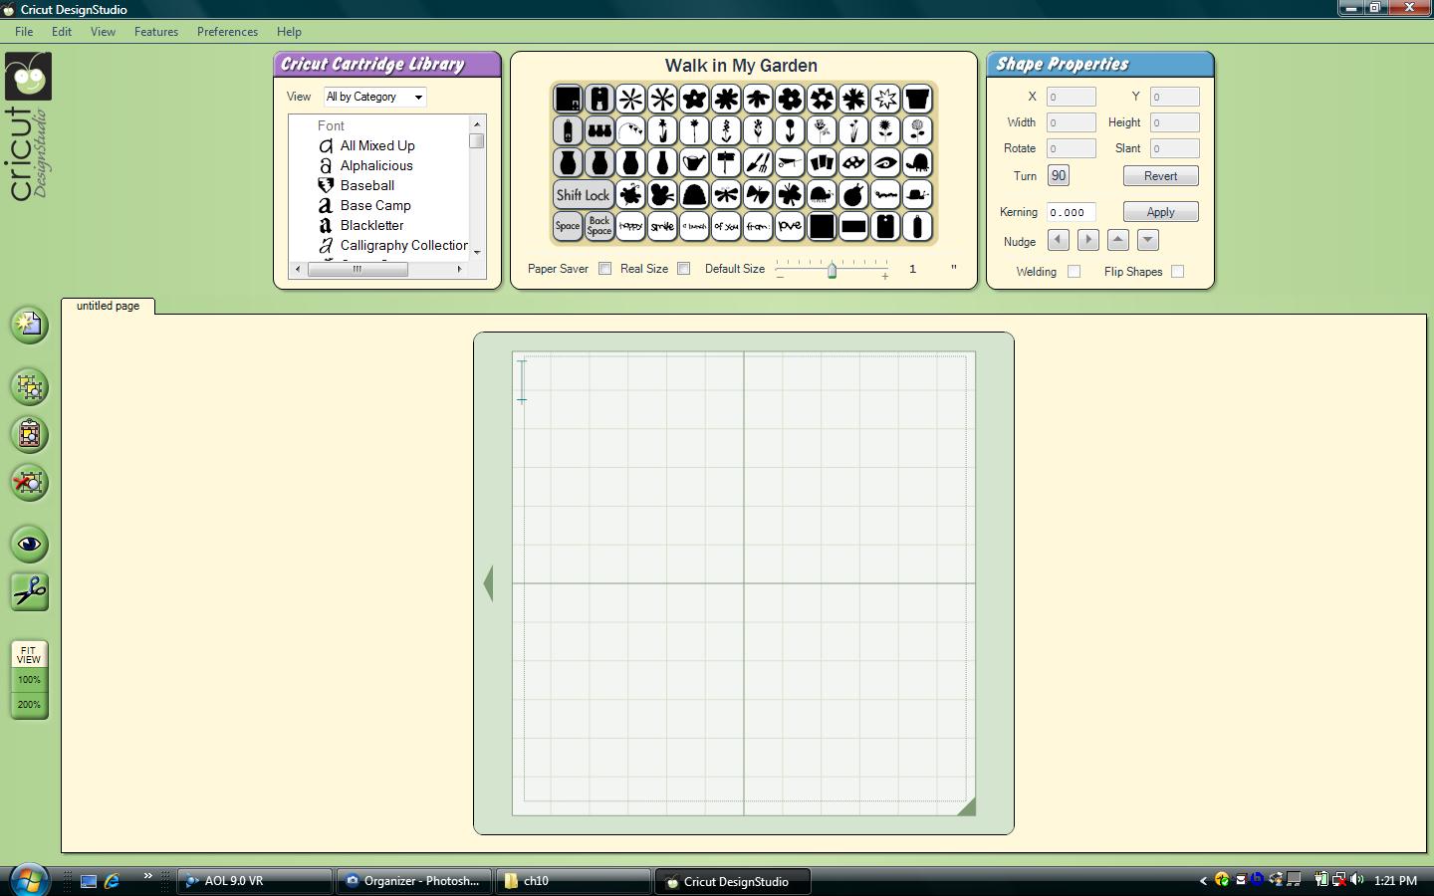Select the "smile" word key
Screen dimensions: 1434x896
pos(662,226)
